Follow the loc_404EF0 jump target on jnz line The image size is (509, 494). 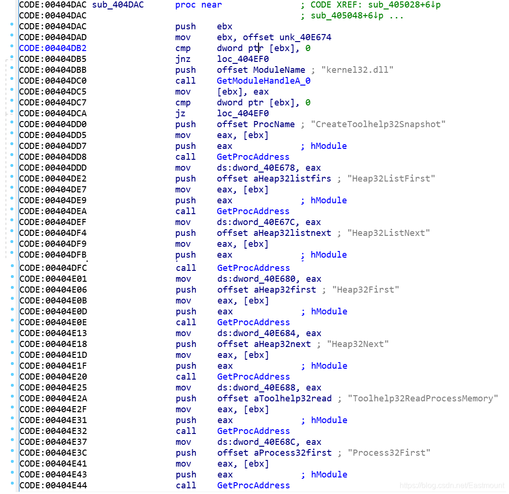point(243,59)
